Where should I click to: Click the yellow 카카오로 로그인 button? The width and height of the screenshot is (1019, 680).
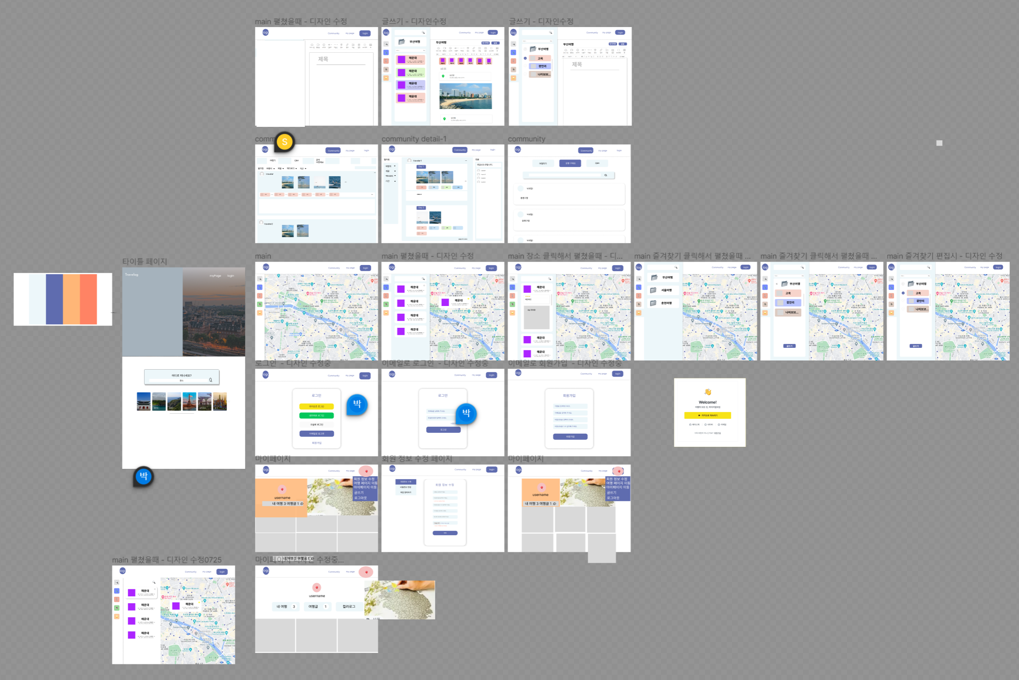click(x=316, y=406)
